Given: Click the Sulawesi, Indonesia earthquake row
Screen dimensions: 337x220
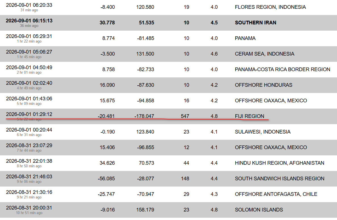Looking at the screenshot, I should click(x=169, y=132).
